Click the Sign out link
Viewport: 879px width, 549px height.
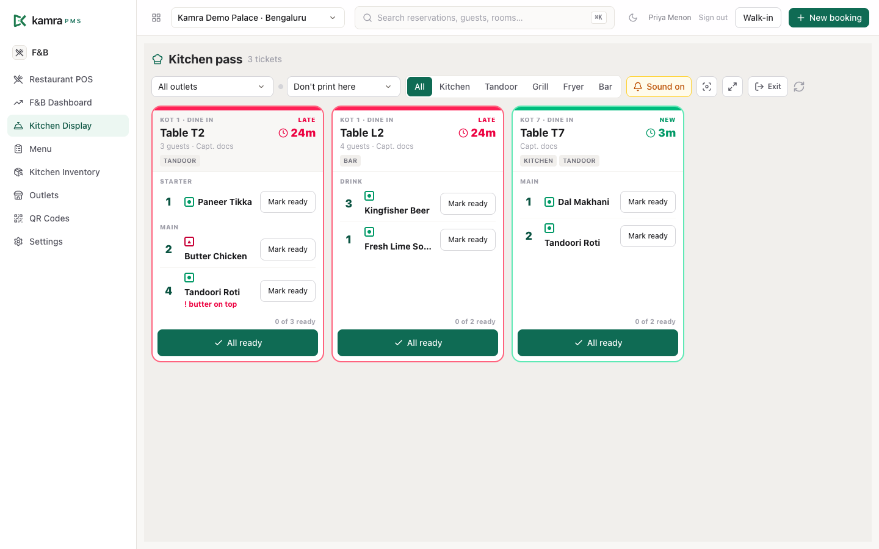pyautogui.click(x=713, y=18)
